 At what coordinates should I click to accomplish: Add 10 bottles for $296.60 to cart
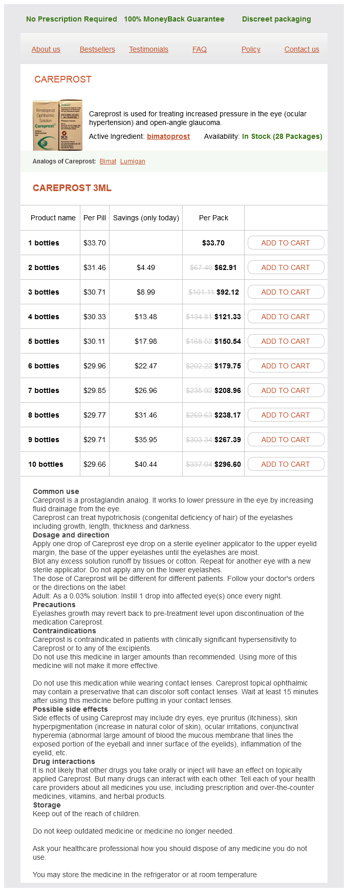(286, 464)
